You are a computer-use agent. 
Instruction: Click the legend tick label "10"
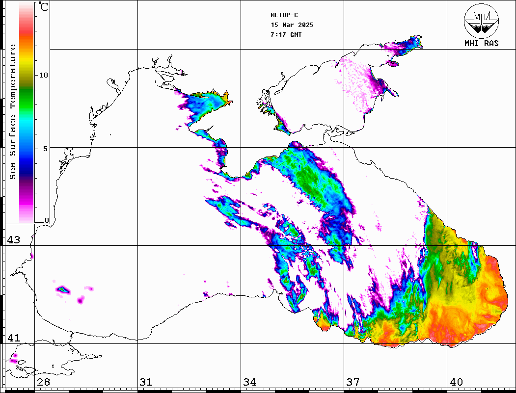pos(44,75)
